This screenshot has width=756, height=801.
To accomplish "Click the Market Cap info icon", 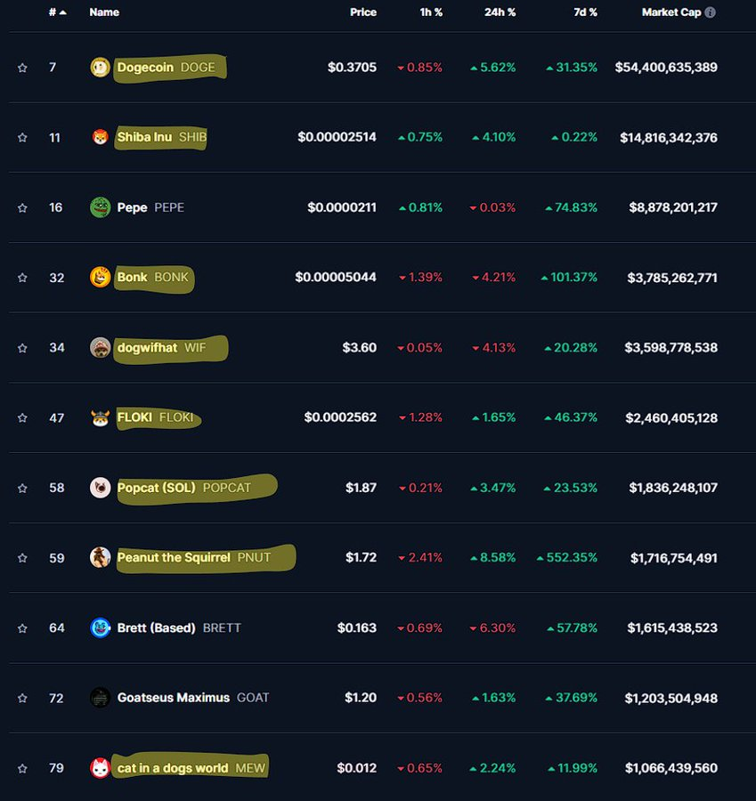I will 710,12.
